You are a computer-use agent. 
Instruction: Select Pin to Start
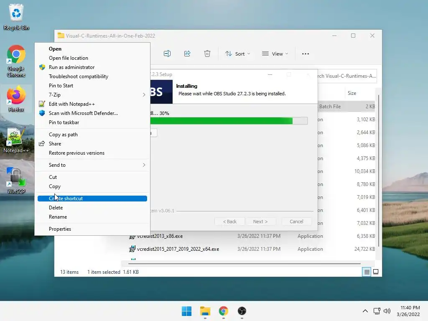pyautogui.click(x=92, y=86)
